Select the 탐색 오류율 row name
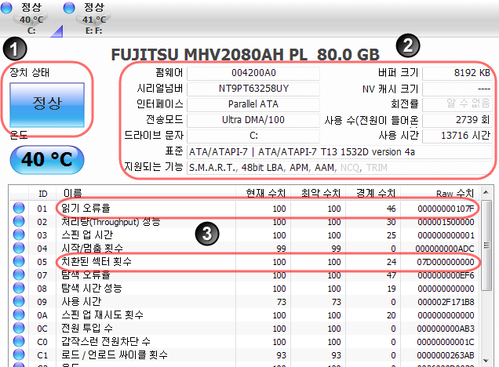Viewport: 499px width, 367px height. click(x=86, y=274)
